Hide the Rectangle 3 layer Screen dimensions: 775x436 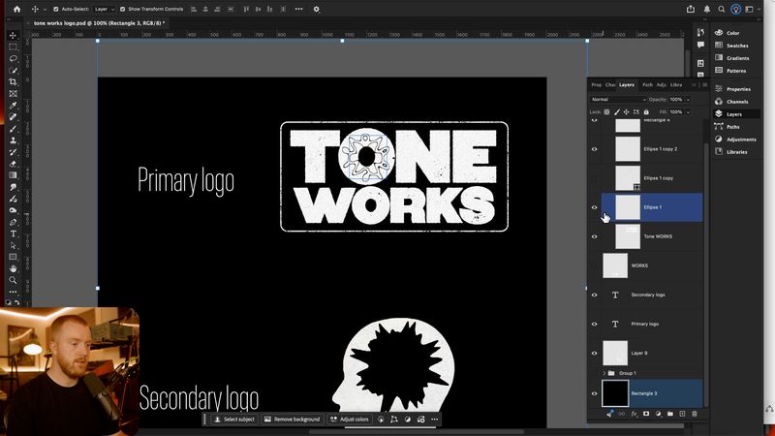(595, 393)
